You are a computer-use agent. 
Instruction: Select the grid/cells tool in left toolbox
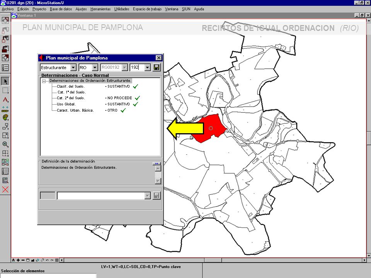coord(5,153)
